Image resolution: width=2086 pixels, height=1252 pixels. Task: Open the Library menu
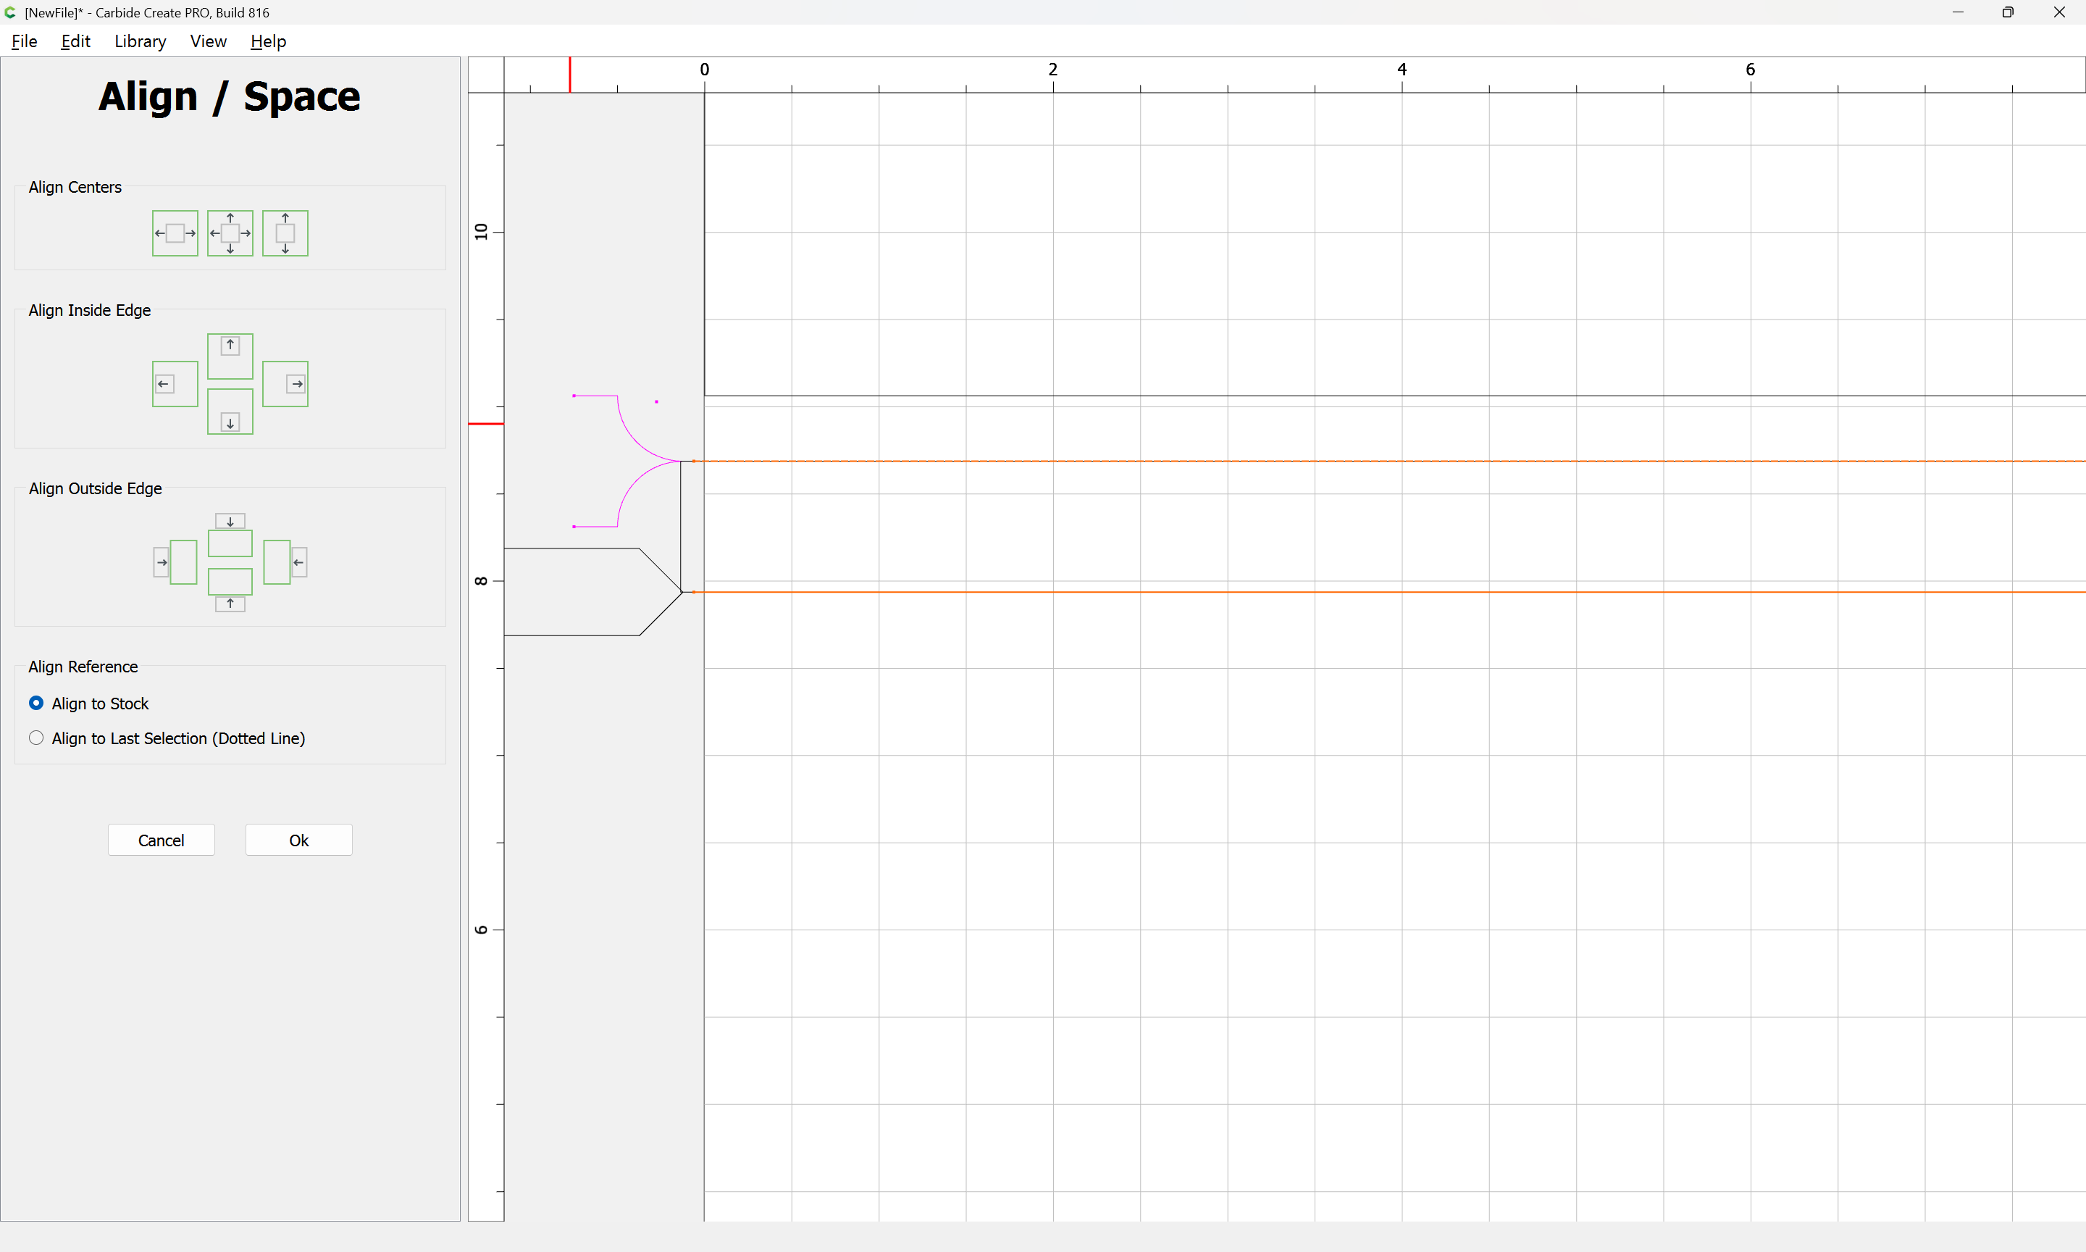[x=140, y=41]
